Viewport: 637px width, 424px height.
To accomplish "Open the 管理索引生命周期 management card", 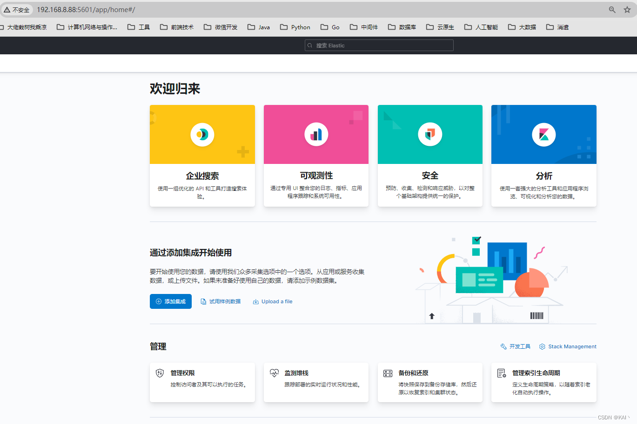I will coord(544,382).
